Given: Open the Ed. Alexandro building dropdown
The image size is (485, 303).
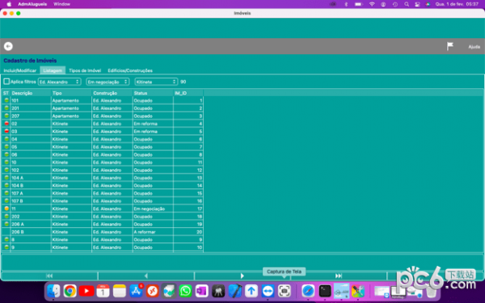Looking at the screenshot, I should pyautogui.click(x=60, y=82).
